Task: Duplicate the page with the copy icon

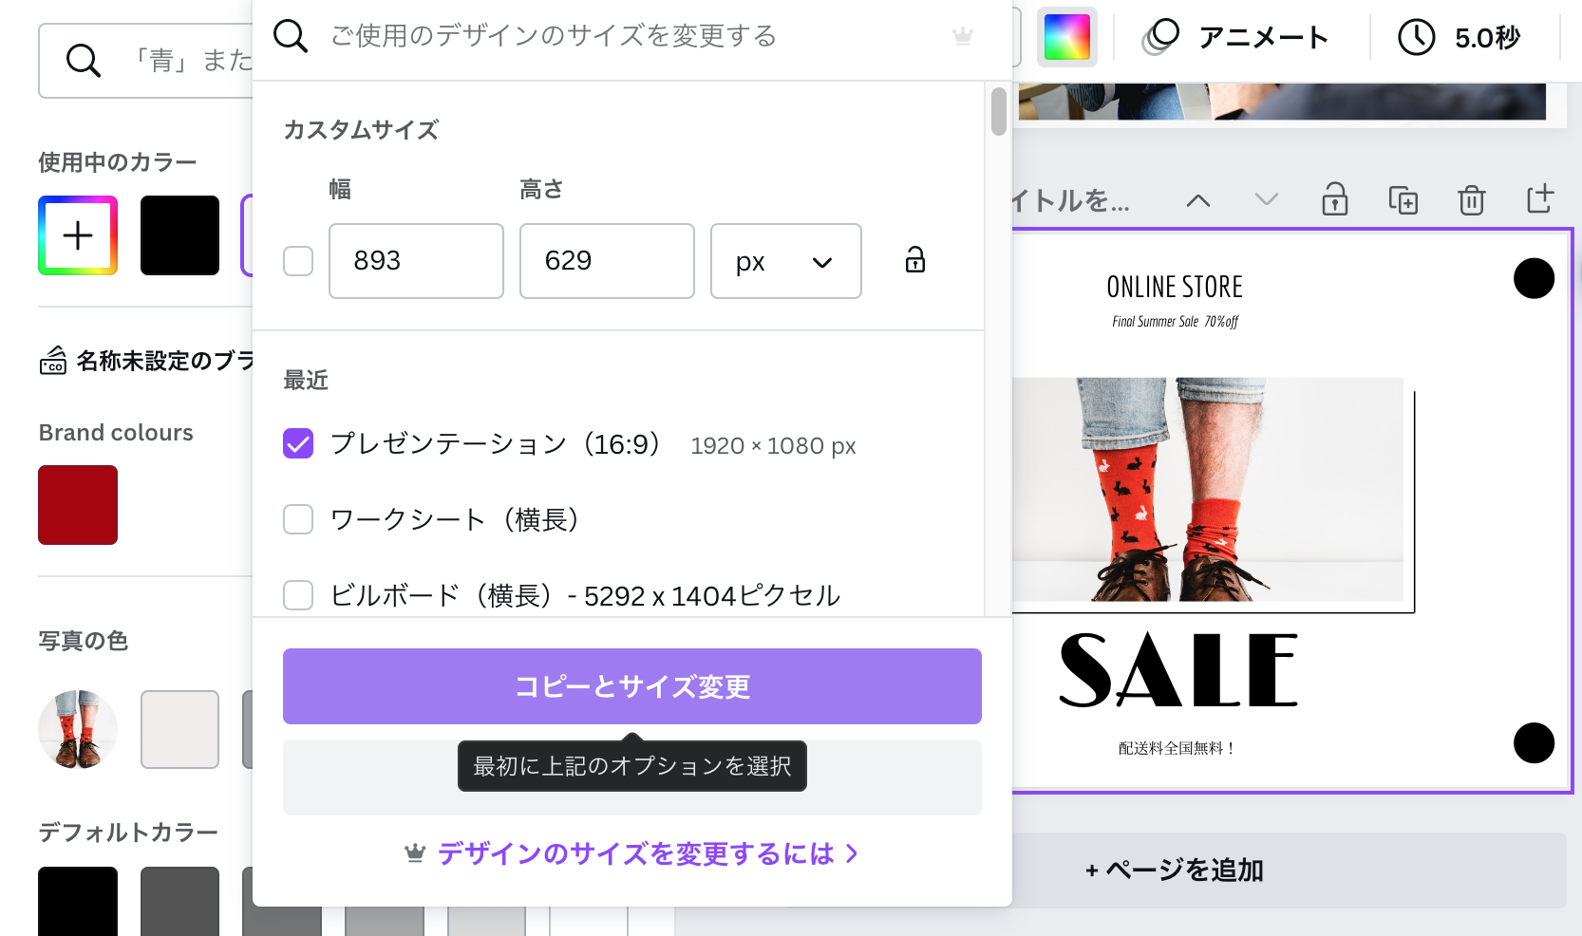Action: click(1403, 200)
